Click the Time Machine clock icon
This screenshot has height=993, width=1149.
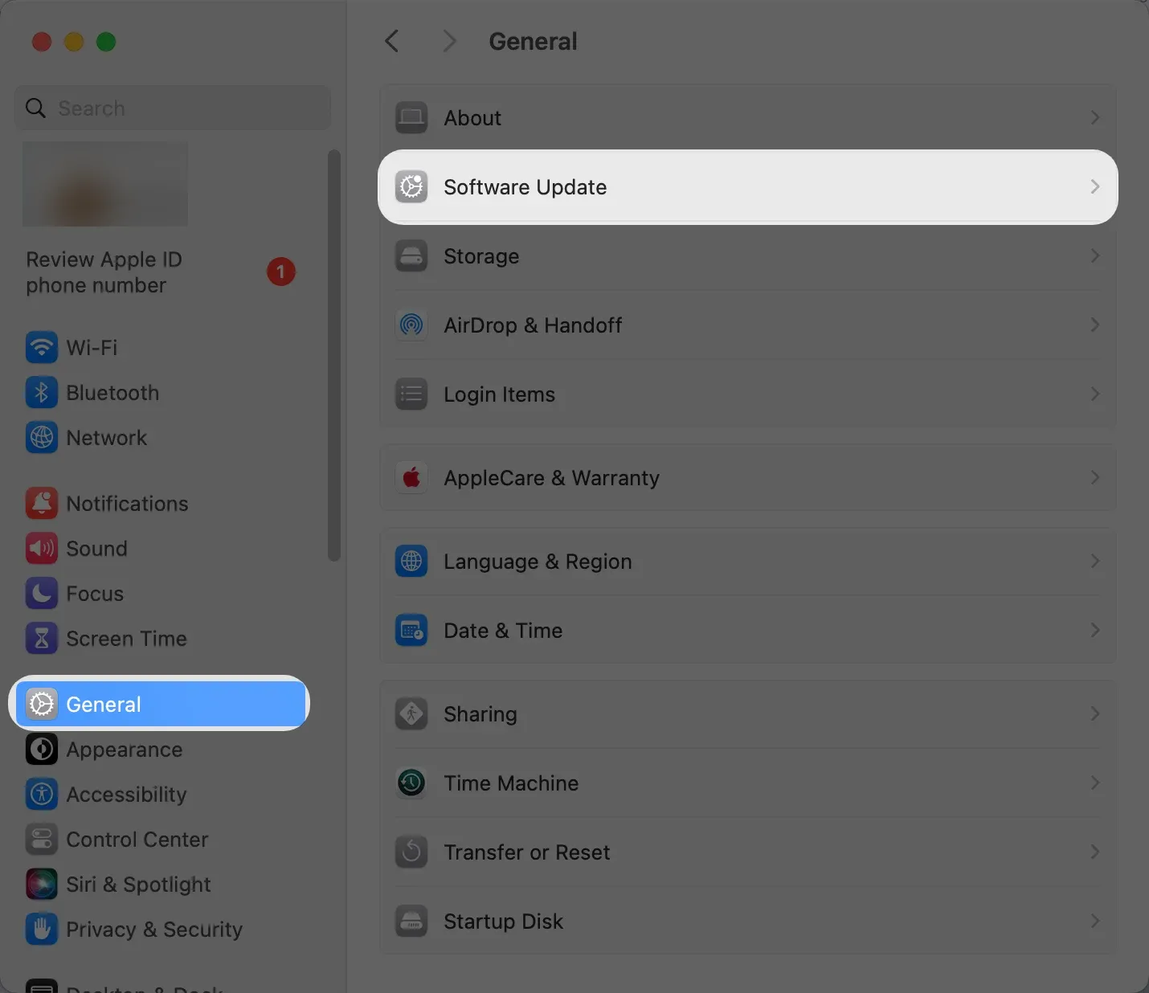(411, 783)
